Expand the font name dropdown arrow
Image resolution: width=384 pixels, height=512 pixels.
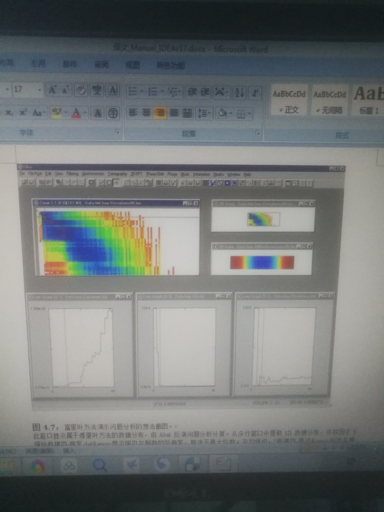point(8,89)
